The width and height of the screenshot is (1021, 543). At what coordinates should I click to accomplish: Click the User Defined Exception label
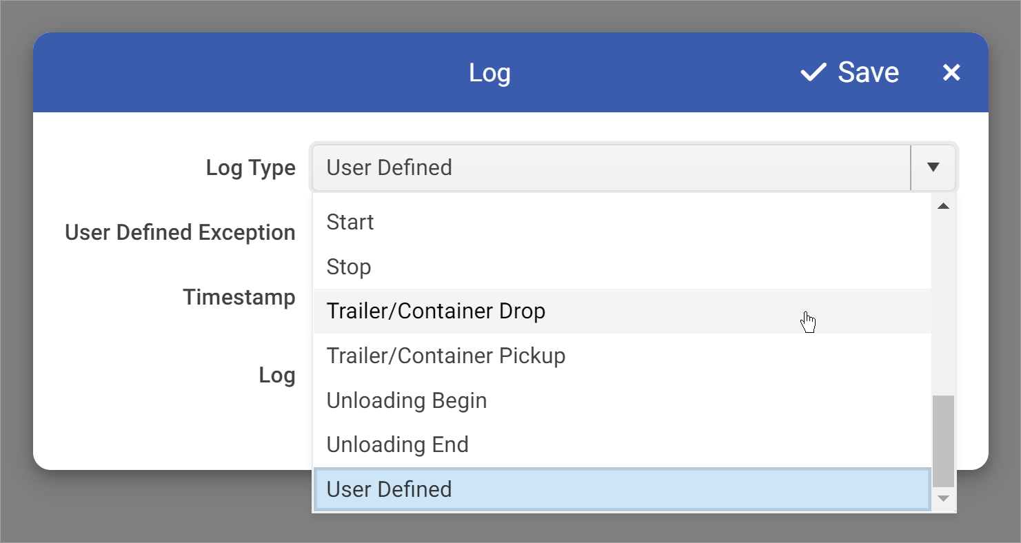[x=180, y=233]
